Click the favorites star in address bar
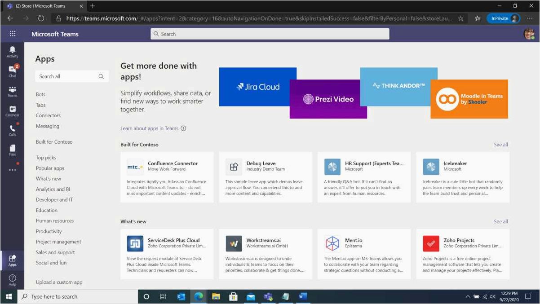 coord(460,18)
